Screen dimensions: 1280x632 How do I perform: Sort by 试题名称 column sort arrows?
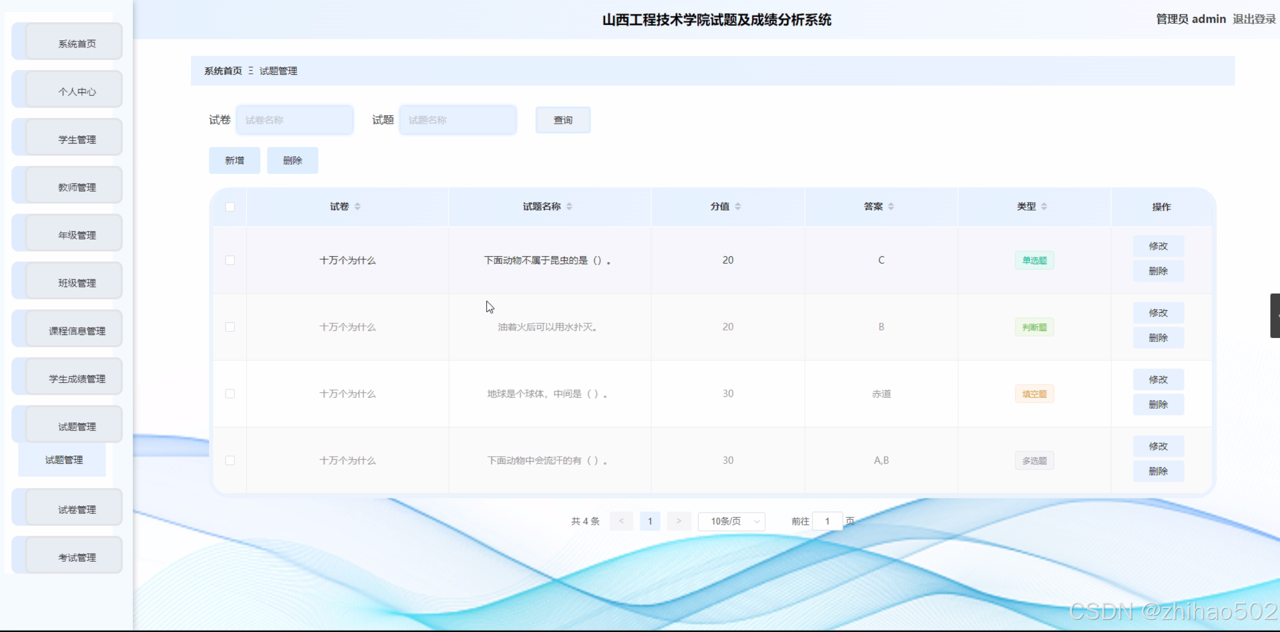pos(569,207)
